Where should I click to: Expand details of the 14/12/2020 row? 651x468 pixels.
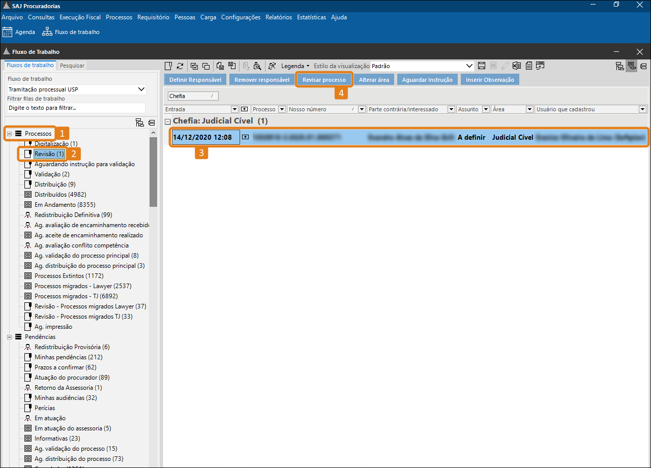[x=246, y=137]
